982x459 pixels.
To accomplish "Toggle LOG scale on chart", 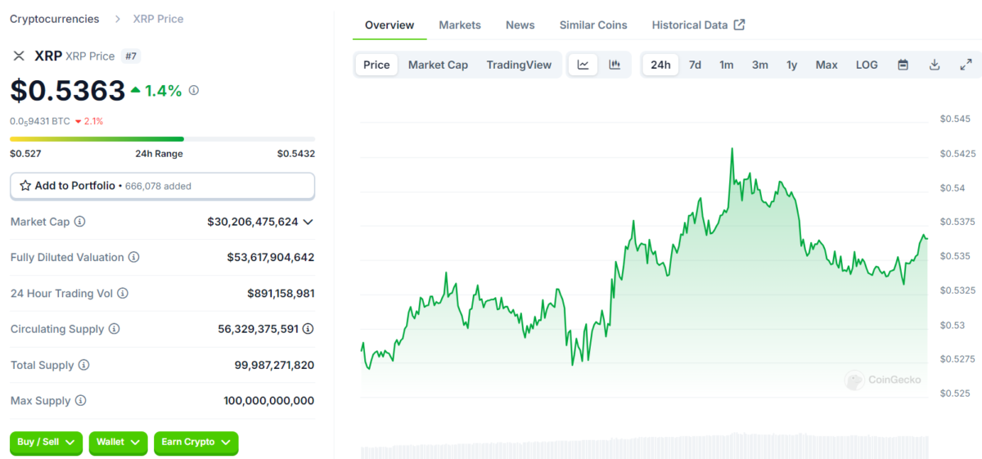I will (x=867, y=65).
